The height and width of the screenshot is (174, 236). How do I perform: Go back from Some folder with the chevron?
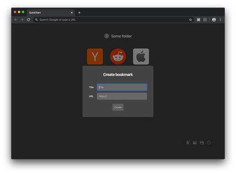click(106, 36)
